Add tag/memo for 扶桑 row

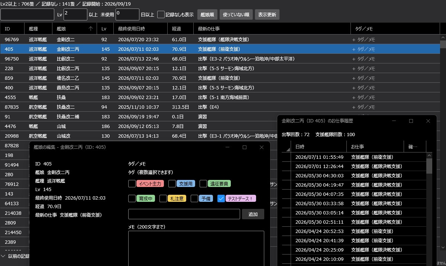[363, 97]
